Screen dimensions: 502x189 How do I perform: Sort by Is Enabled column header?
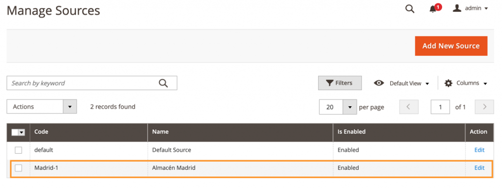pos(399,132)
